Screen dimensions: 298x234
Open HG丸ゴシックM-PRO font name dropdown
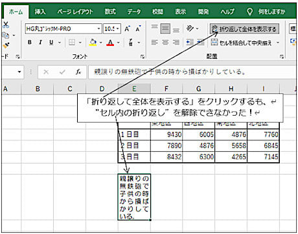[98, 29]
